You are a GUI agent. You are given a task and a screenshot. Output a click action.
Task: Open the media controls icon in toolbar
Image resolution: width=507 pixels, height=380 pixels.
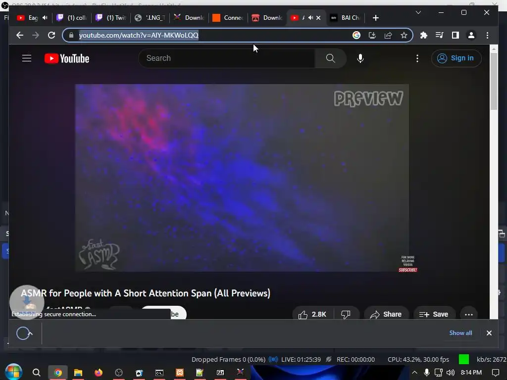(x=440, y=35)
